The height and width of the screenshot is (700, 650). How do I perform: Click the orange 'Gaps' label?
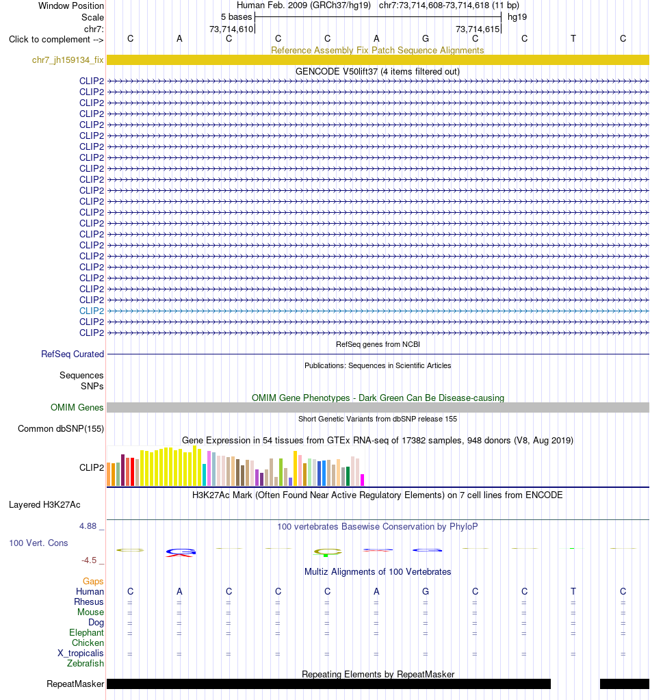[x=93, y=581]
